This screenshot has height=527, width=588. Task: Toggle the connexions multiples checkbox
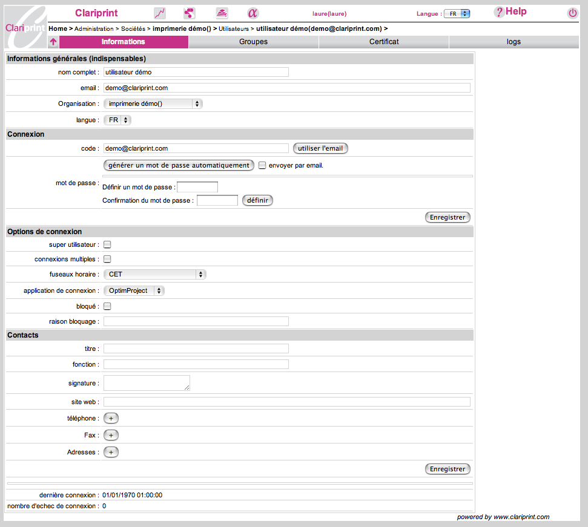pyautogui.click(x=107, y=260)
